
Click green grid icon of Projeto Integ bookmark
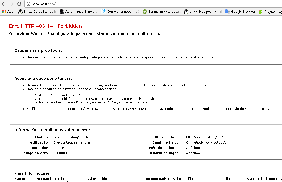click(260, 12)
